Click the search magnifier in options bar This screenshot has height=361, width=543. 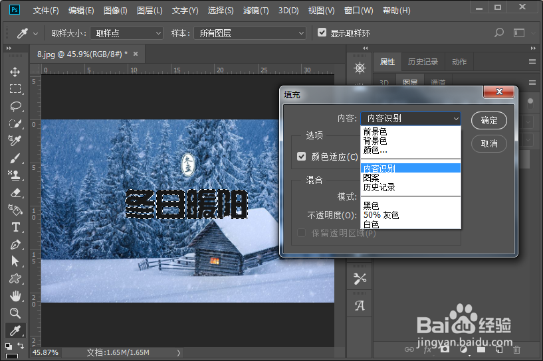498,33
